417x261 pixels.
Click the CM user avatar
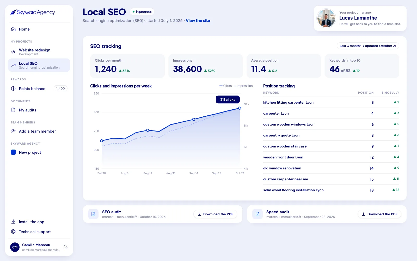click(15, 247)
